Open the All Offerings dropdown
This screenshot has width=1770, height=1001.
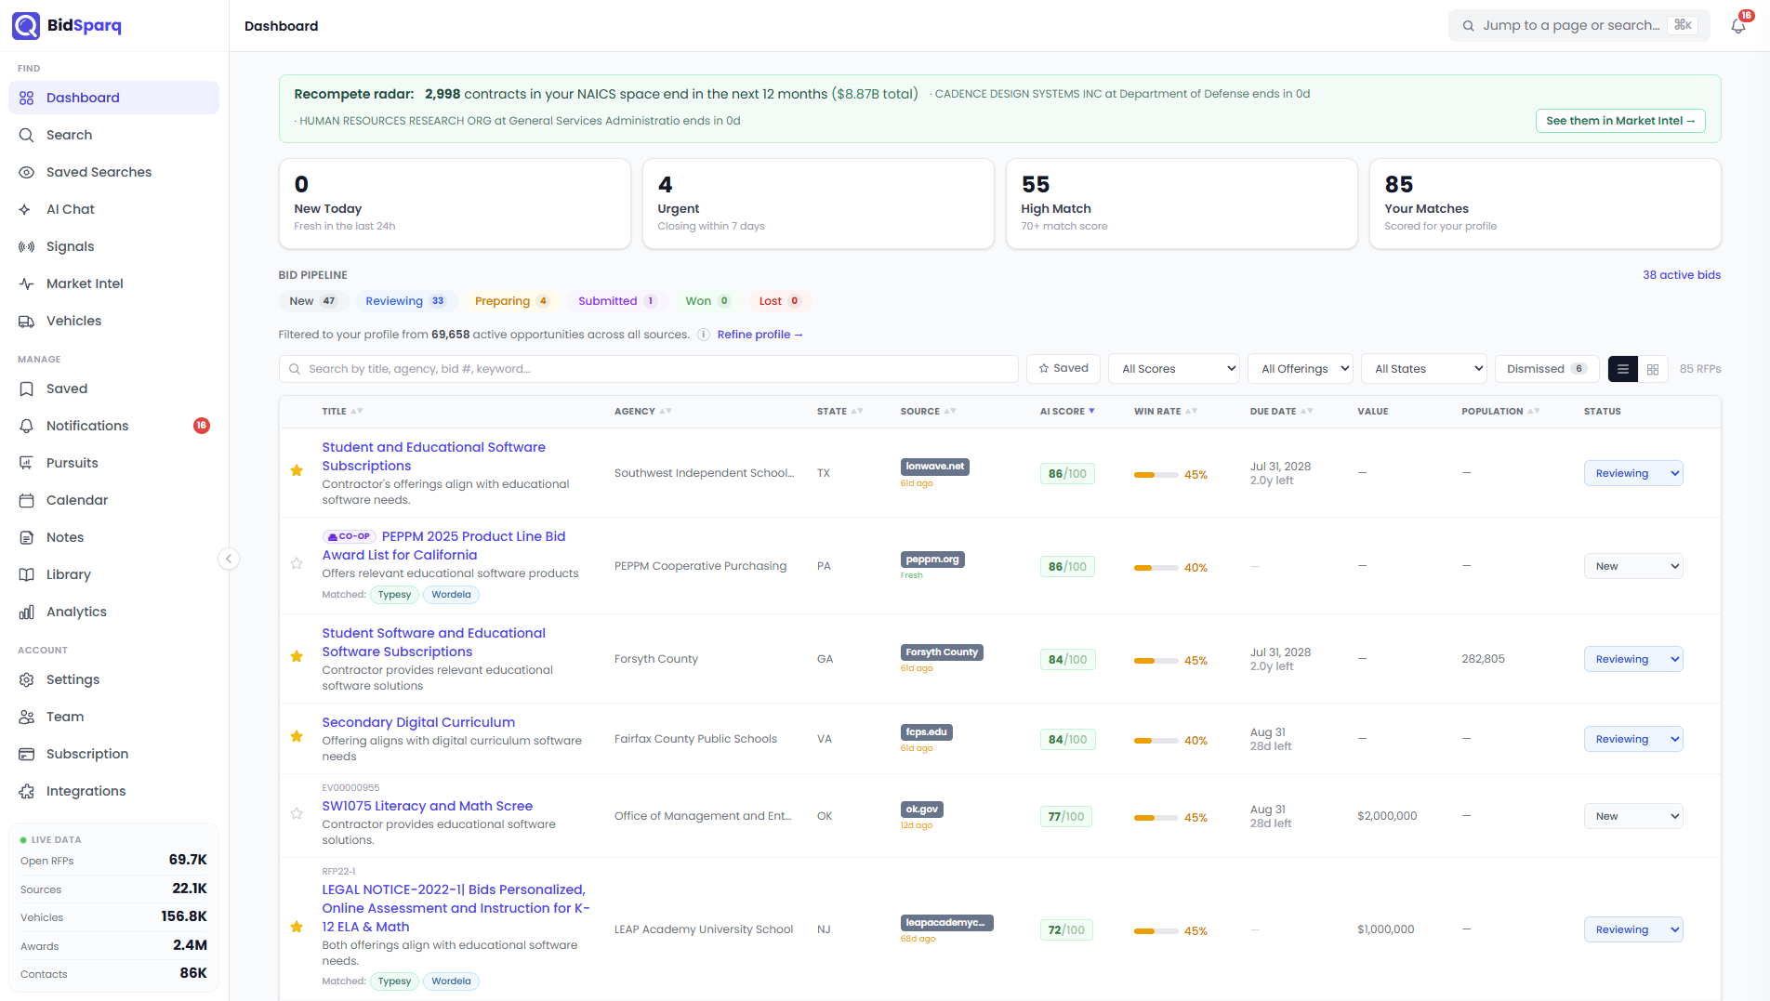(1301, 368)
